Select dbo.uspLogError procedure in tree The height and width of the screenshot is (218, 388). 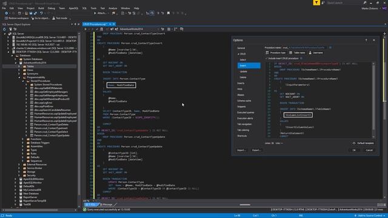(x=44, y=103)
